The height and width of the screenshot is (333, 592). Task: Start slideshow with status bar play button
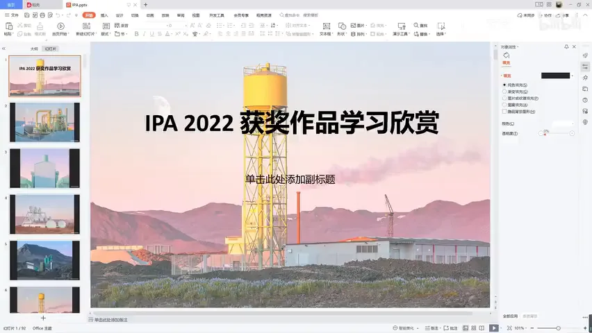pos(493,328)
